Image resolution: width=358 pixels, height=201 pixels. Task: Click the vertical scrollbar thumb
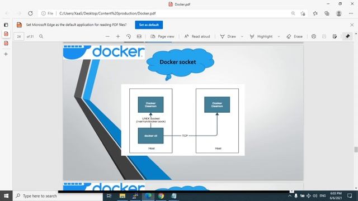click(356, 150)
